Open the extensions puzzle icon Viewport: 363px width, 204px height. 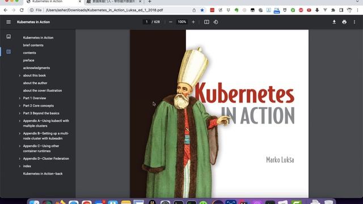[x=333, y=10]
